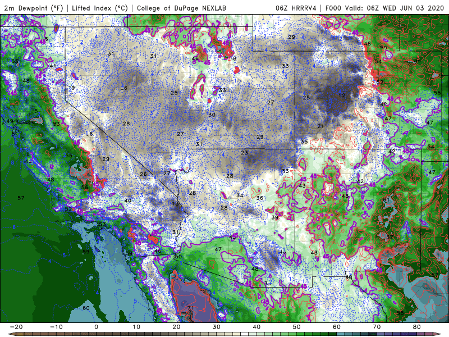The height and width of the screenshot is (337, 449).
Task: Click the dewpoint value 21 on the map
Action: [x=320, y=126]
